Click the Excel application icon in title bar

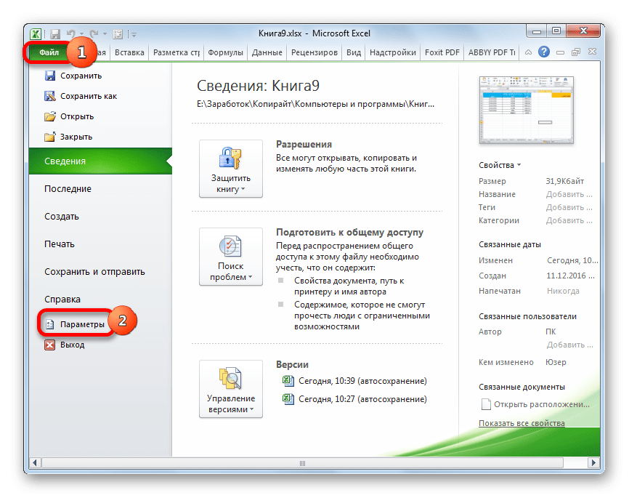coord(36,33)
